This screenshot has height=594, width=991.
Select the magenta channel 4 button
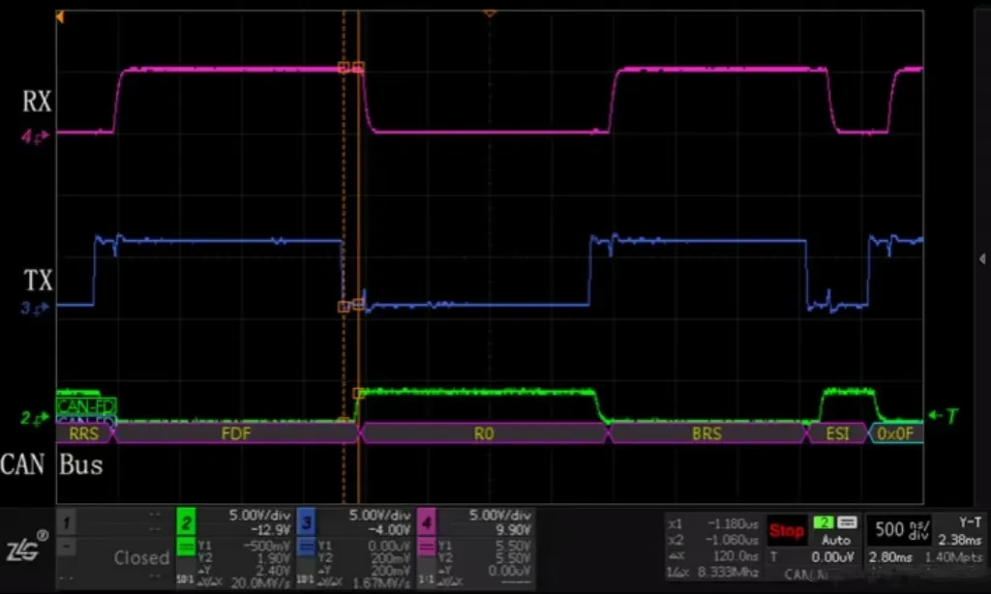point(426,523)
